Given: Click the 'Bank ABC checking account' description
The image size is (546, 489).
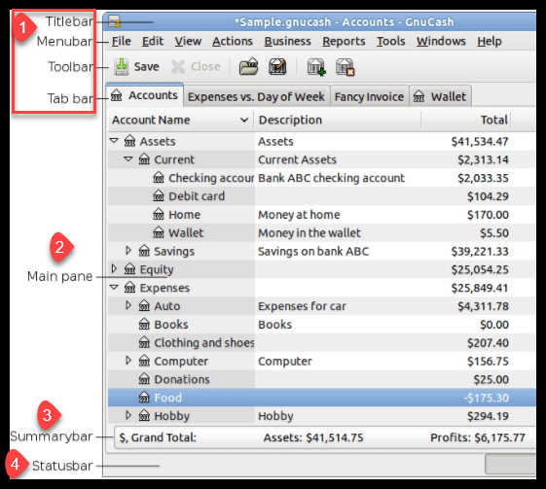Looking at the screenshot, I should pyautogui.click(x=331, y=178).
